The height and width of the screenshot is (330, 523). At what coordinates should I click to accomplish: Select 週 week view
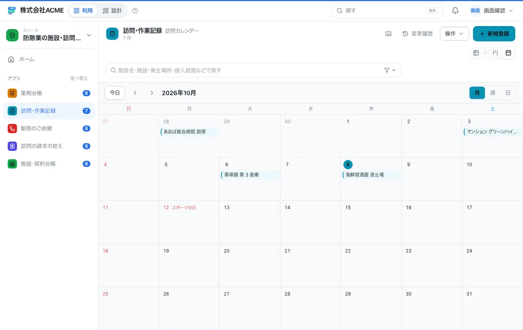tap(493, 93)
